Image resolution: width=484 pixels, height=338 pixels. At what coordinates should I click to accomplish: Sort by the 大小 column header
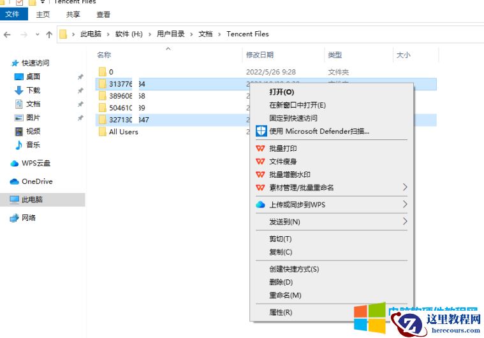tap(403, 55)
